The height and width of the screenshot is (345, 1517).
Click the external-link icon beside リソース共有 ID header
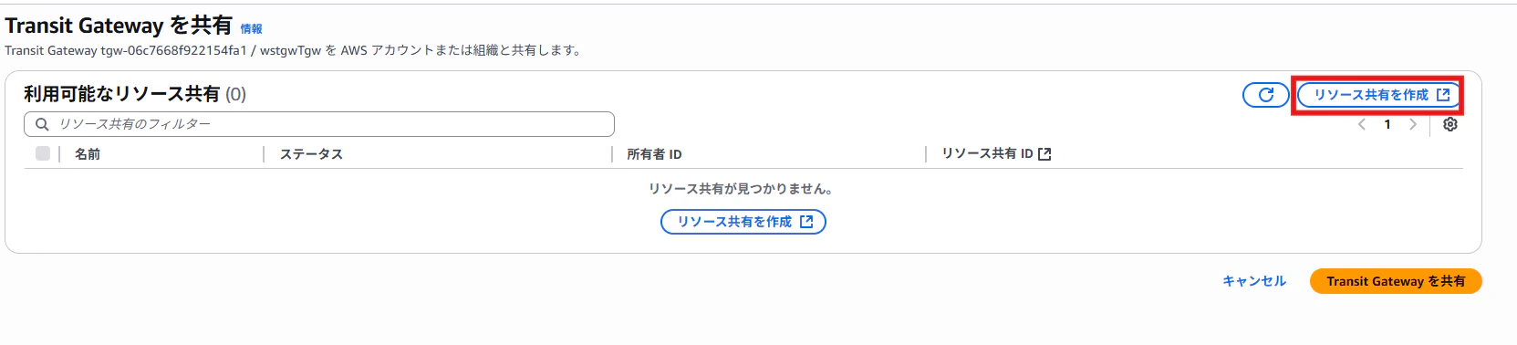tap(1045, 154)
